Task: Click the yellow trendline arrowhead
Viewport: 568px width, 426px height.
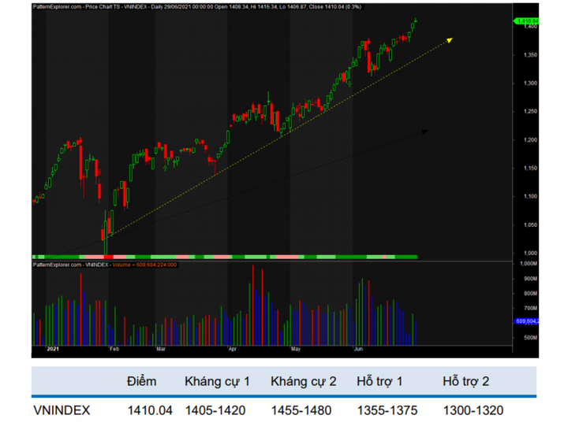Action: click(x=450, y=38)
